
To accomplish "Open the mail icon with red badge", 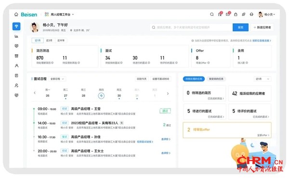I will pos(228,14).
